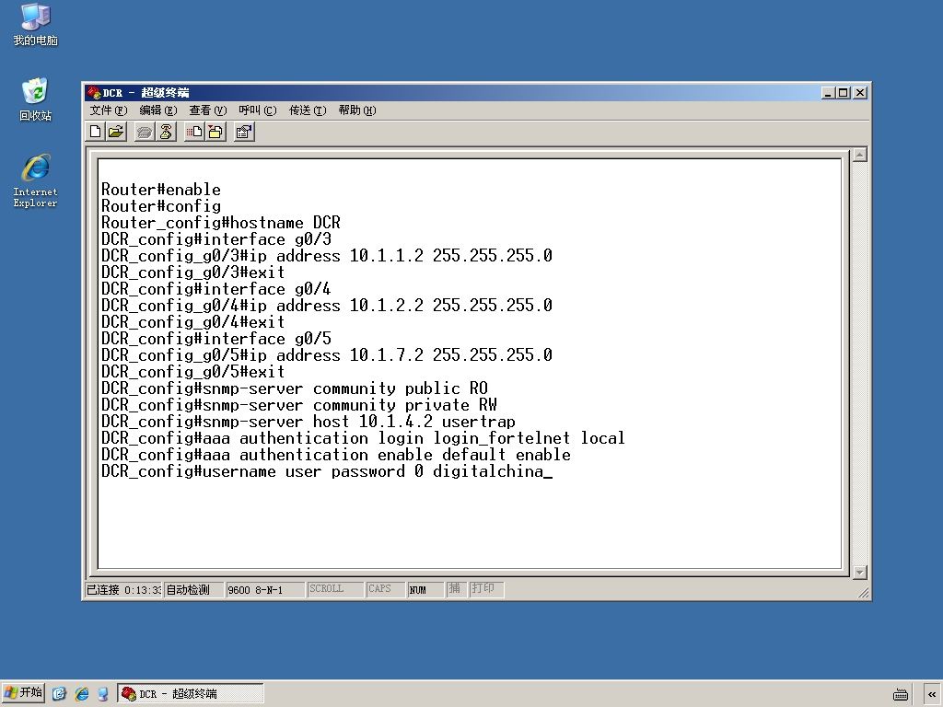Click the 我的电脑 desktop icon

pyautogui.click(x=36, y=25)
